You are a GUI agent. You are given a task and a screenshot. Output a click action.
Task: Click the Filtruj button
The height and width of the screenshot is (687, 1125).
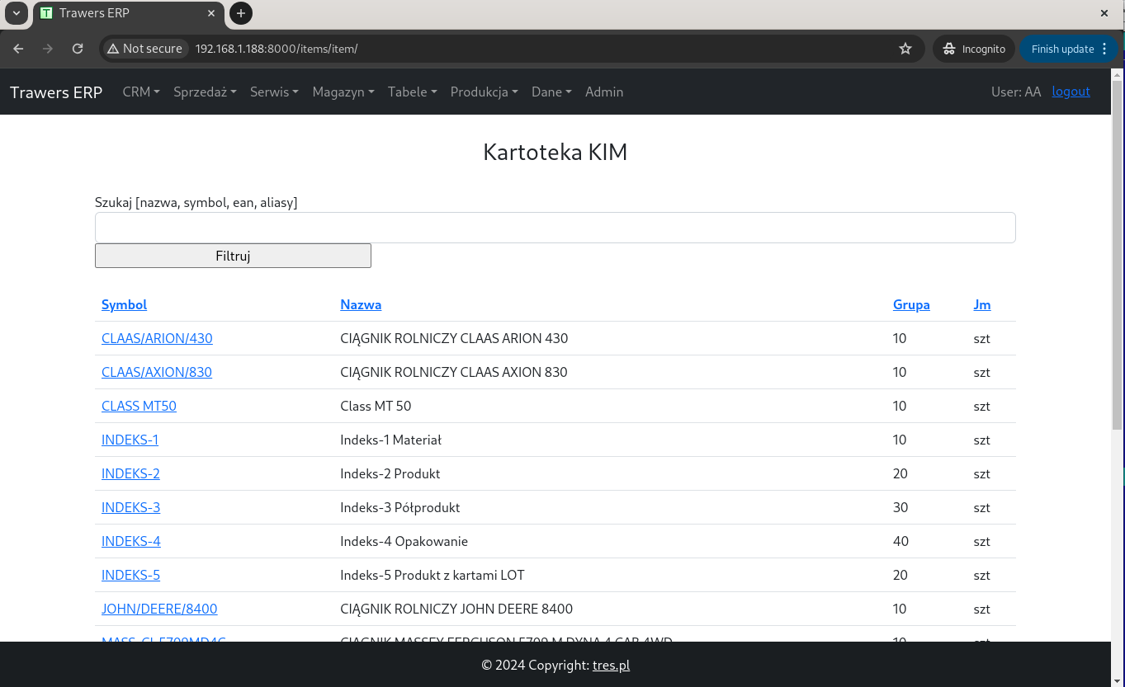(233, 256)
